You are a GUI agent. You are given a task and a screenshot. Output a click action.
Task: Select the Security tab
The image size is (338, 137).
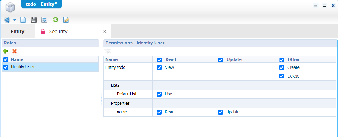tap(58, 31)
